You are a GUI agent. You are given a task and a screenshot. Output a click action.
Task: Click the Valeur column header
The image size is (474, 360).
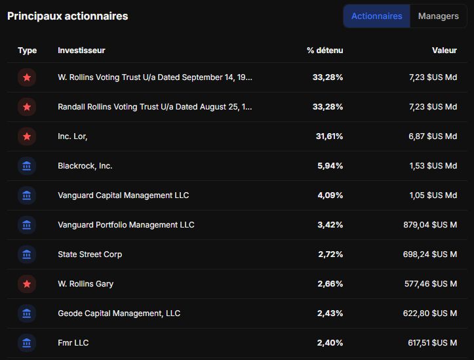(444, 50)
